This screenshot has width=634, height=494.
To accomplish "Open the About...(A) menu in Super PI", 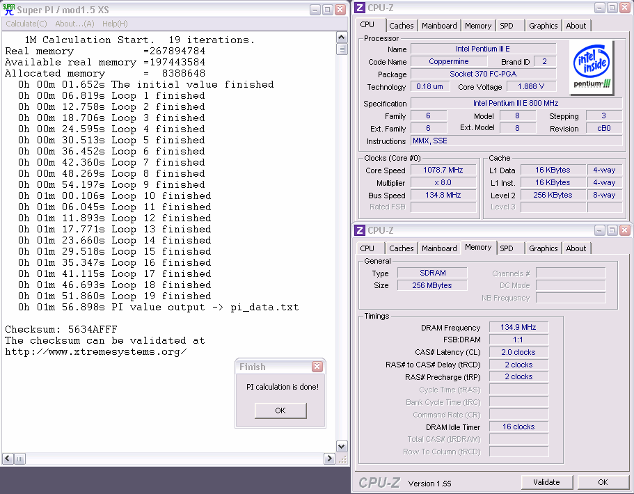I will pyautogui.click(x=74, y=24).
